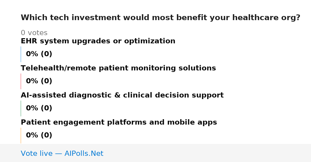Choose Telehealth/remote patient monitoring solutions option
This screenshot has height=162, width=311.
pyautogui.click(x=118, y=68)
